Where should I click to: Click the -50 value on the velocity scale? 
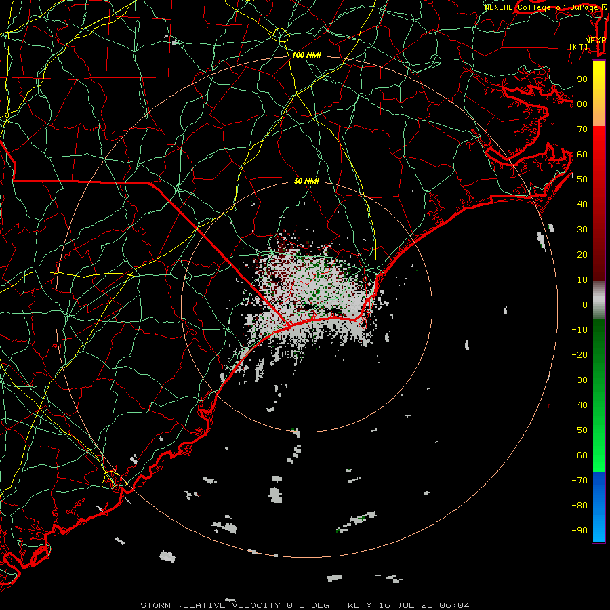[x=579, y=430]
